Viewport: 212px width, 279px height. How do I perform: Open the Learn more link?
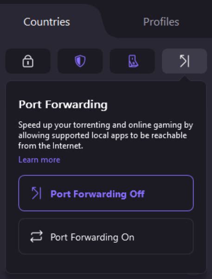(39, 160)
